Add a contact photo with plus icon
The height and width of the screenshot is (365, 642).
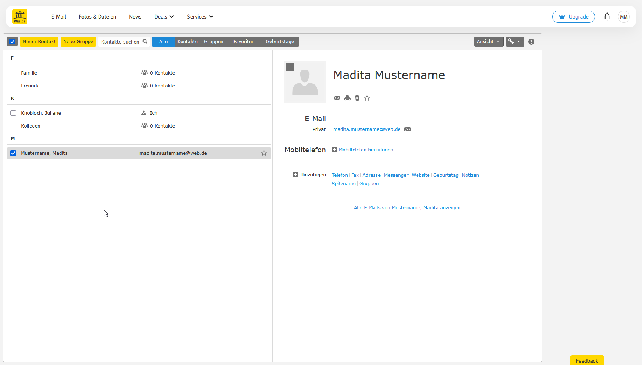290,67
